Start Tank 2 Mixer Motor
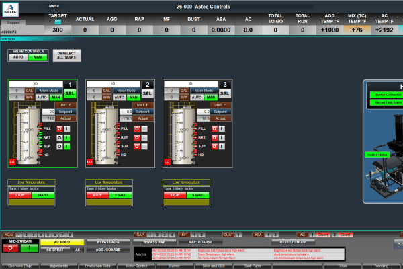The width and height of the screenshot is (403, 269). 120,195
